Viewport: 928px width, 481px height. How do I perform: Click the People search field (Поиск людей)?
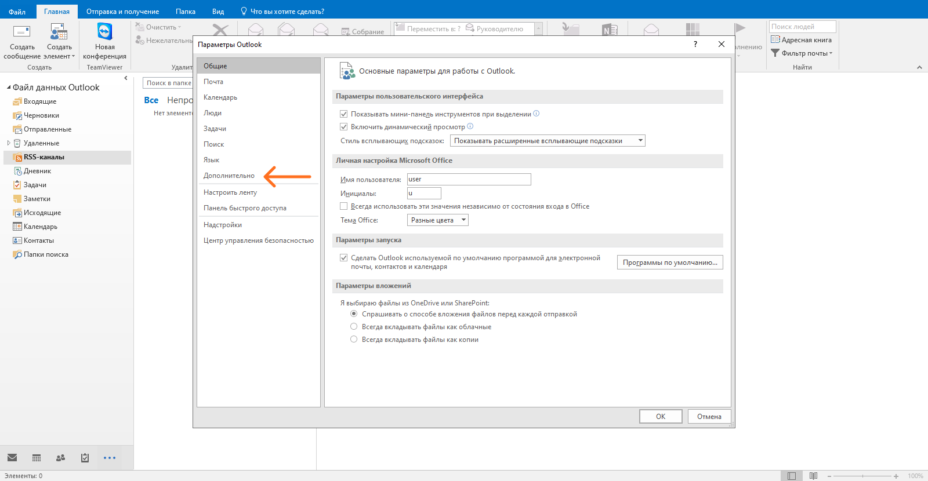pyautogui.click(x=803, y=27)
